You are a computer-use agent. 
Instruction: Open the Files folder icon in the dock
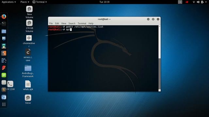[x=4, y=31]
